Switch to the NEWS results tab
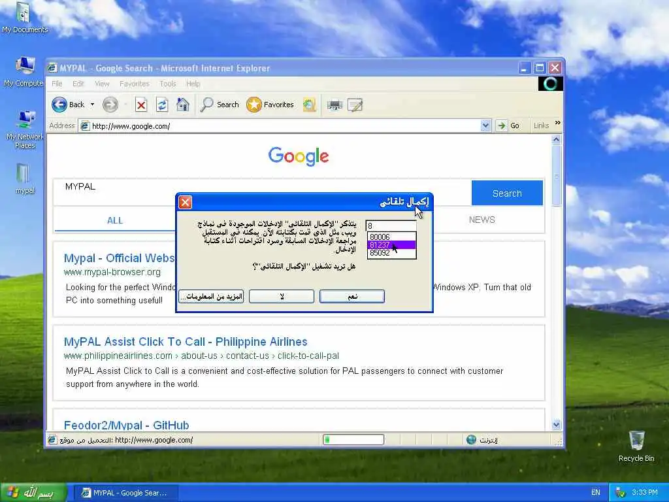The width and height of the screenshot is (669, 502). click(x=481, y=220)
